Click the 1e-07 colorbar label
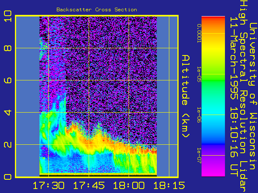Image resolution: width=258 pixels, height=193 pixels. point(199,155)
